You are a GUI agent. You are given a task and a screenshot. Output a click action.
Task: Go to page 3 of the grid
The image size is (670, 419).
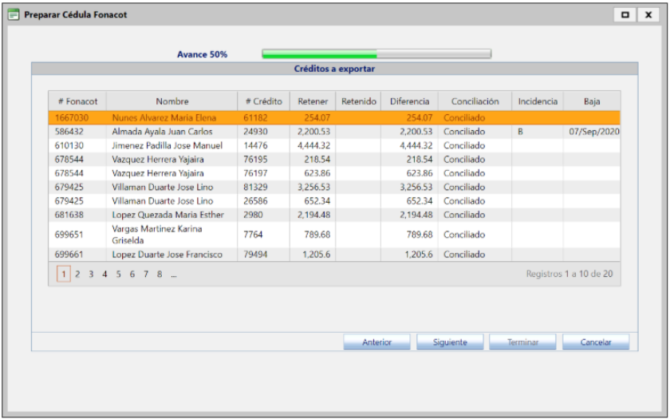91,274
